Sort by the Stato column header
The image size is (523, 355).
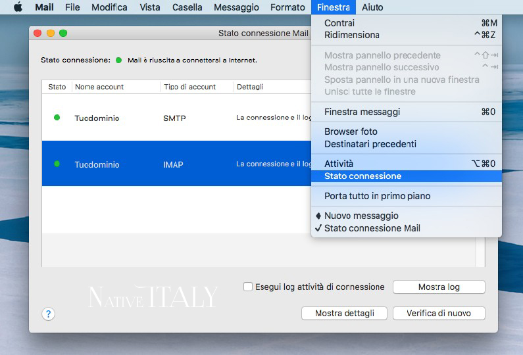[x=57, y=87]
